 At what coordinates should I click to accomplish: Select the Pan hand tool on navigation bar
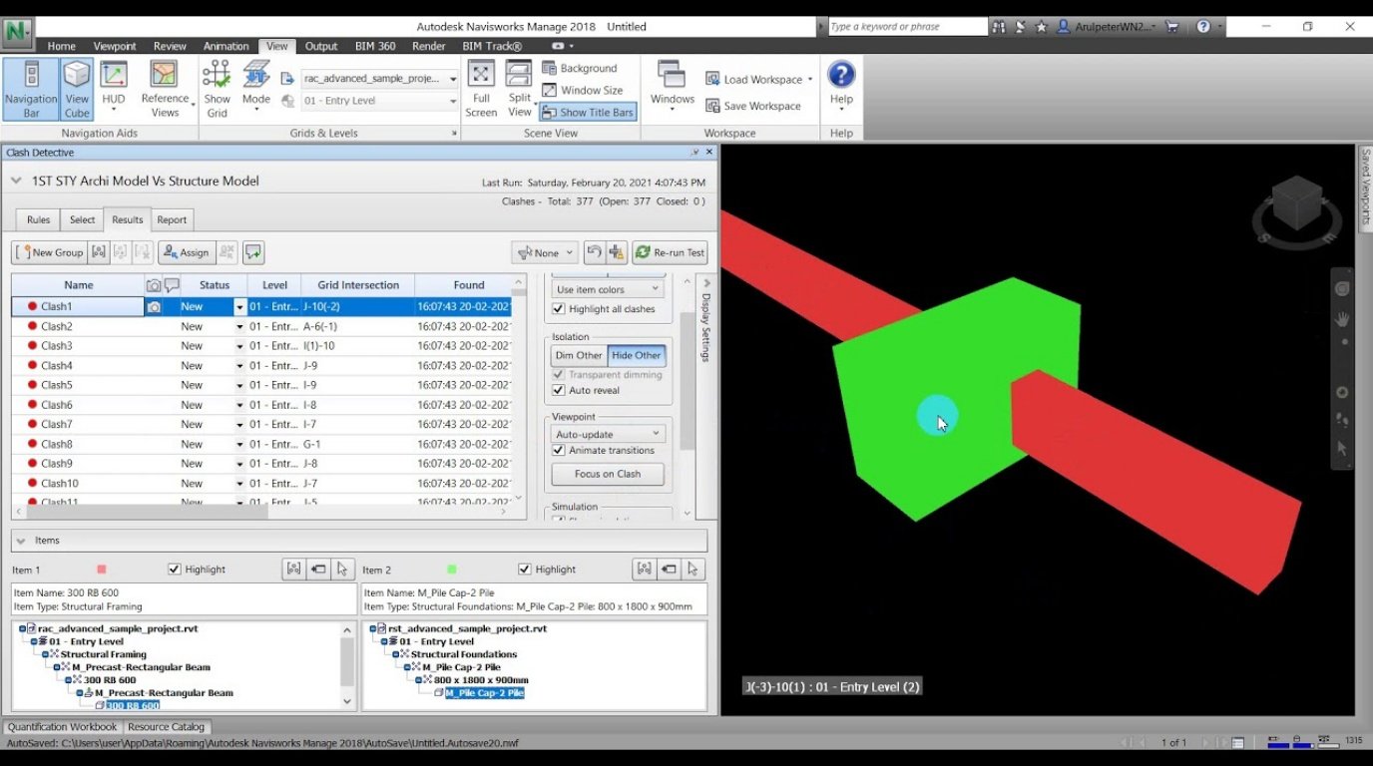1343,319
